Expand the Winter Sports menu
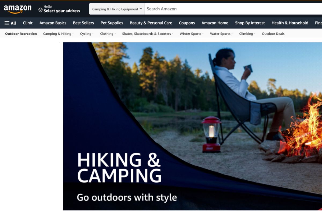This screenshot has width=322, height=215. tap(192, 34)
